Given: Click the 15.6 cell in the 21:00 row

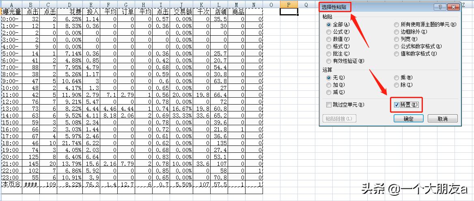Looking at the screenshot, I should (x=91, y=164).
